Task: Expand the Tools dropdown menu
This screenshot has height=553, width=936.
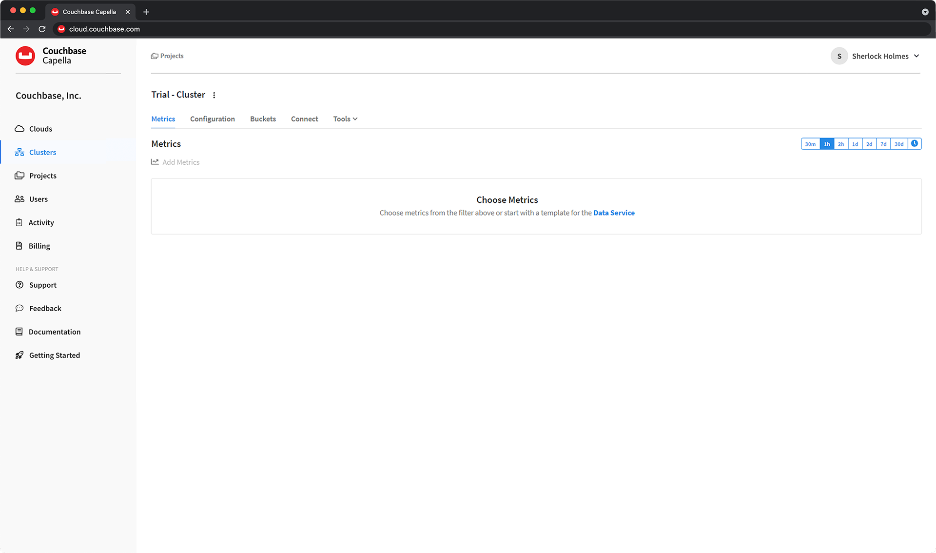Action: (345, 119)
